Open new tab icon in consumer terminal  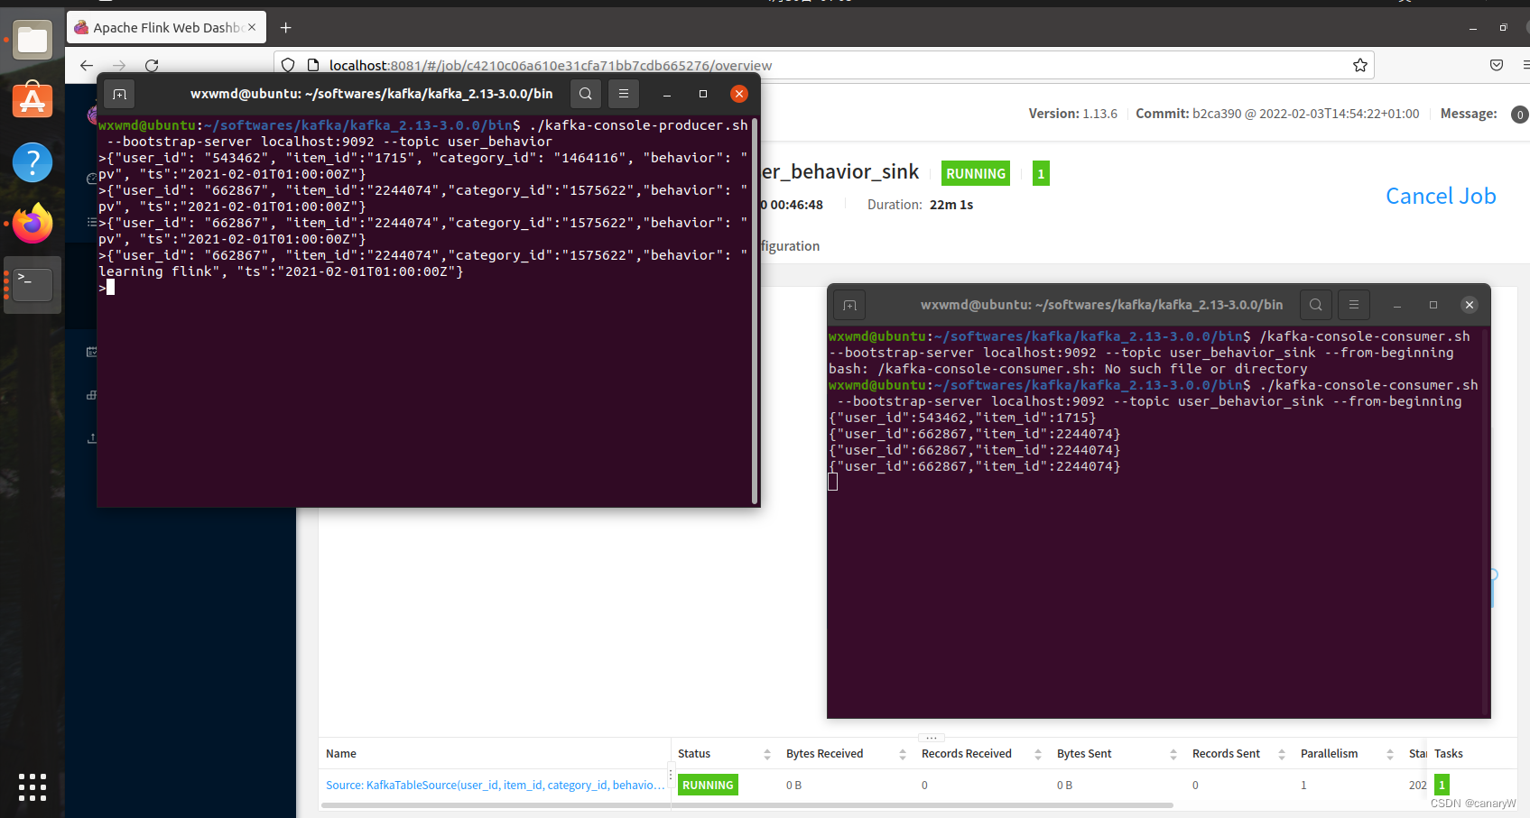[849, 305]
